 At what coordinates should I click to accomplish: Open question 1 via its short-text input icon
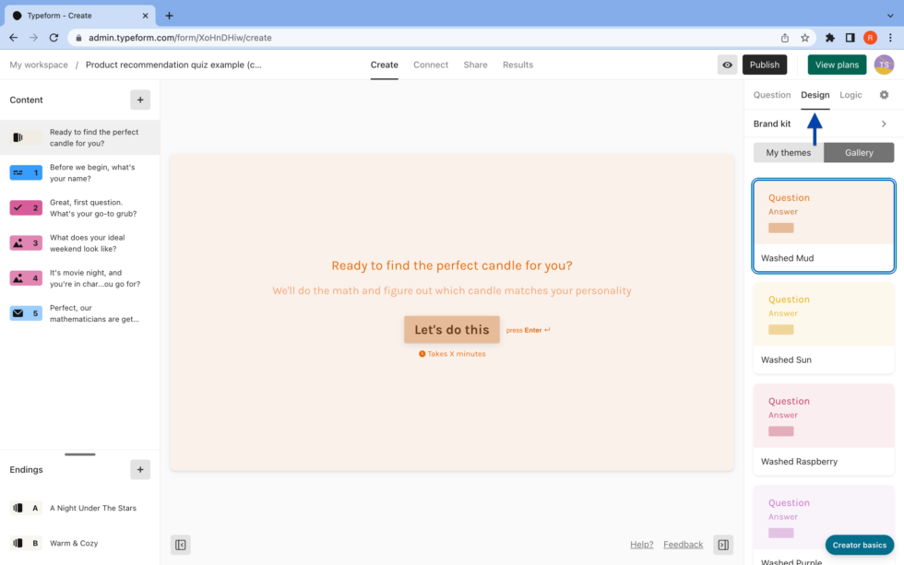[26, 172]
